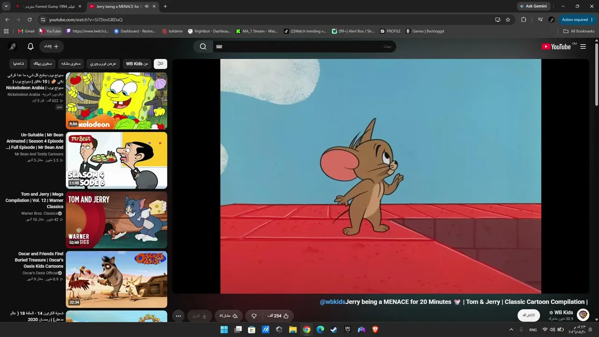The image size is (599, 337).
Task: Mute the Jerry video tab speaker icon
Action: [146, 7]
